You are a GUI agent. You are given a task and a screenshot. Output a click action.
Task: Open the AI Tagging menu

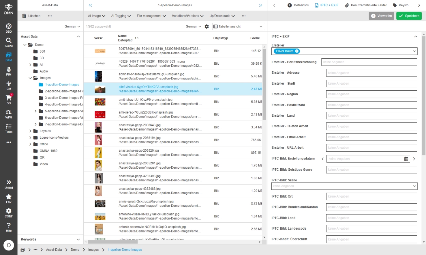tap(121, 16)
